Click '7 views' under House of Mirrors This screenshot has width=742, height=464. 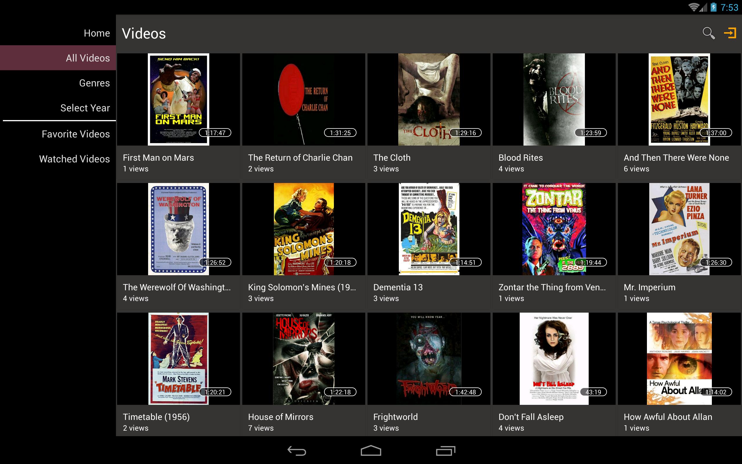[261, 428]
